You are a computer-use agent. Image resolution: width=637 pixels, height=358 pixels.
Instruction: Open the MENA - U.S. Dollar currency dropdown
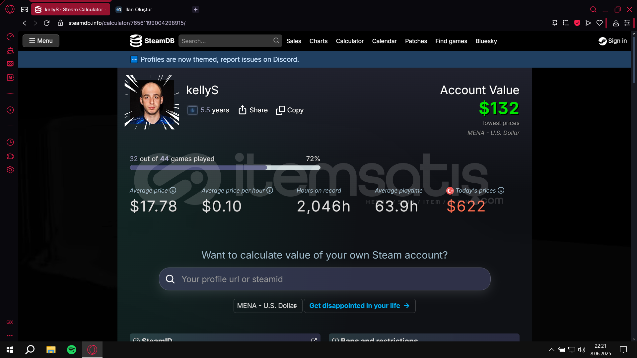pyautogui.click(x=268, y=306)
